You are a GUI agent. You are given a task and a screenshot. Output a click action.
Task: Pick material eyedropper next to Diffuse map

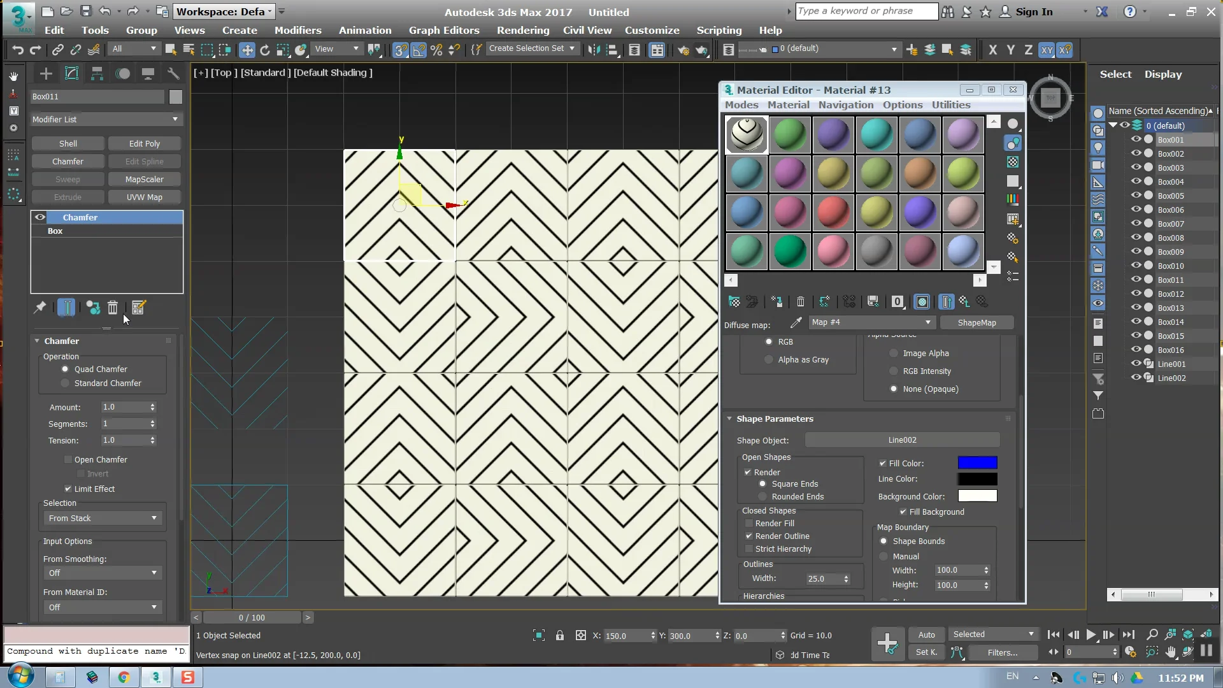[x=796, y=322]
